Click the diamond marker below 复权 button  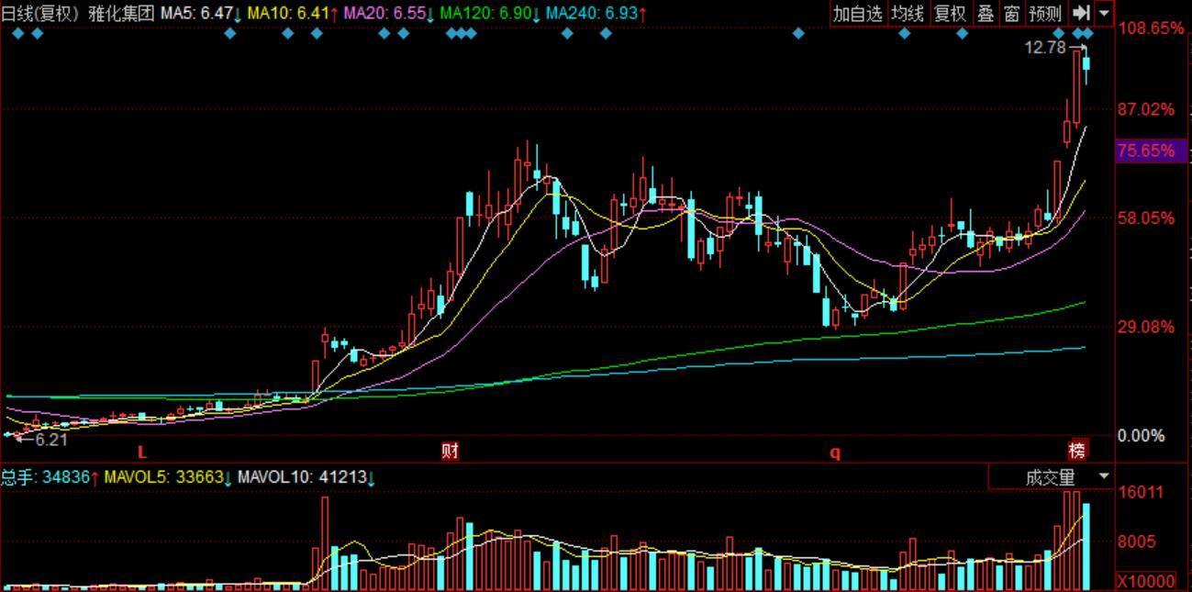coord(962,34)
